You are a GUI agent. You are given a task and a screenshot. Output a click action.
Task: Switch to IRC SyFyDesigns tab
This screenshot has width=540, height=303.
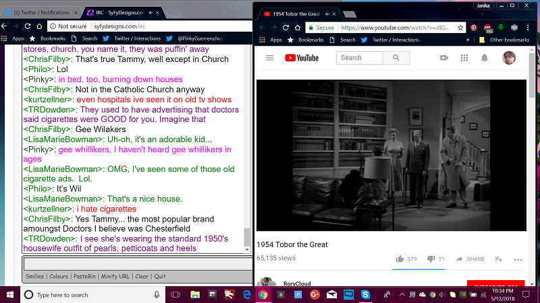point(122,13)
